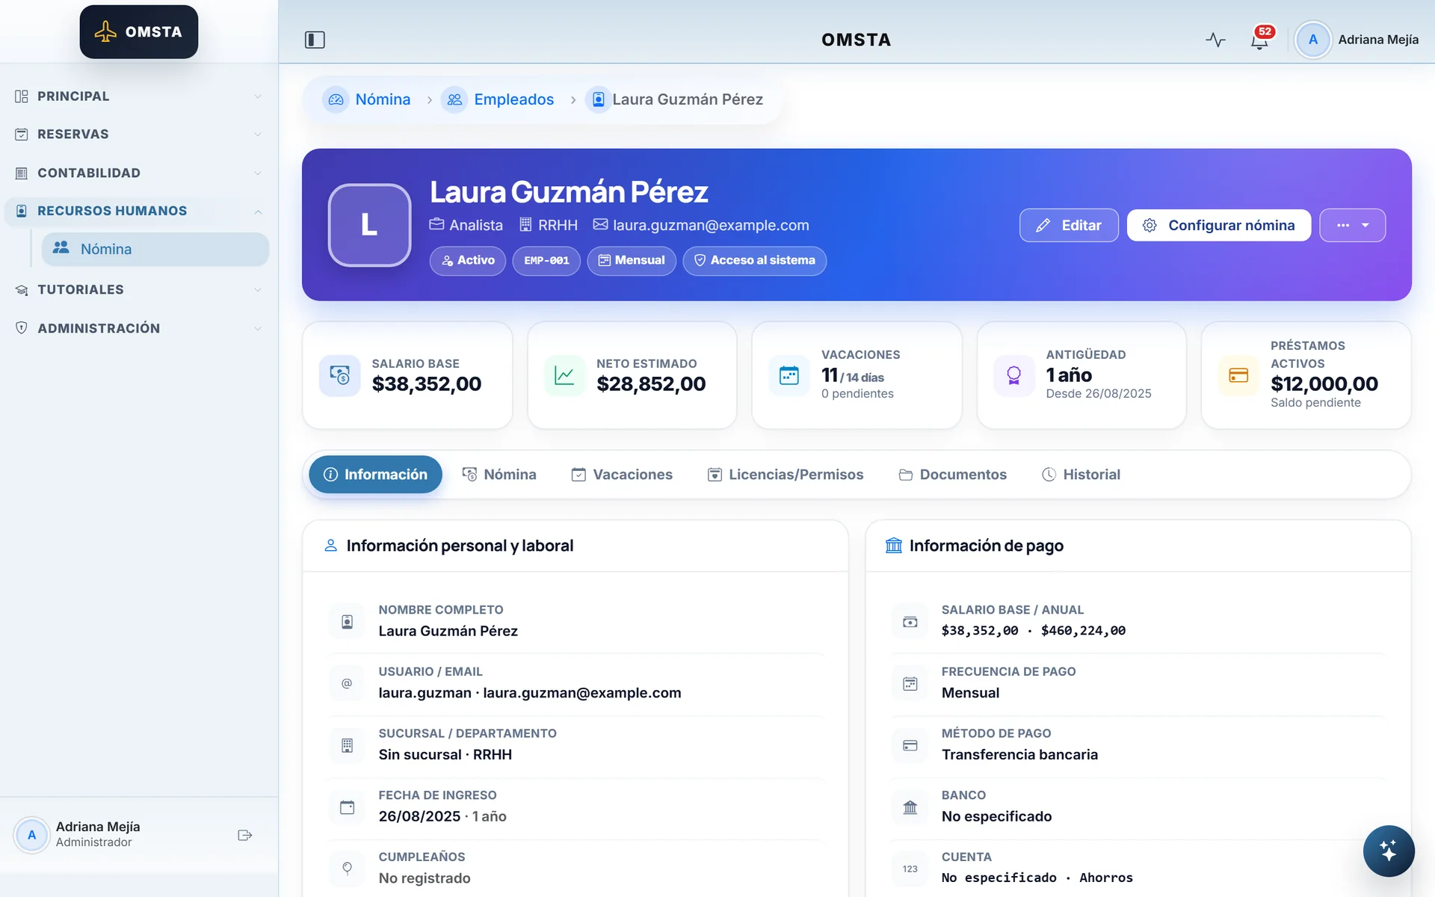Click the Banco building icon

910,807
